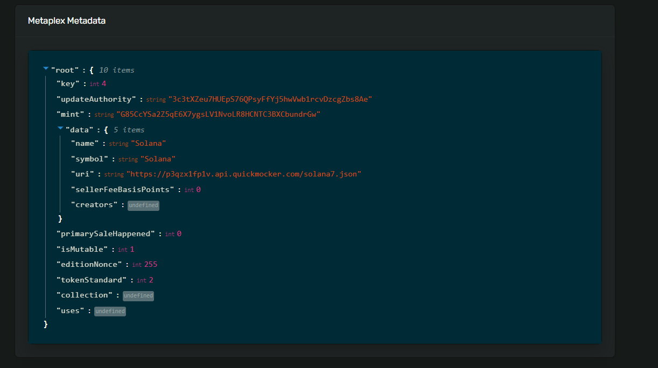Select the editionNonce value 255
The image size is (658, 368).
coord(151,265)
